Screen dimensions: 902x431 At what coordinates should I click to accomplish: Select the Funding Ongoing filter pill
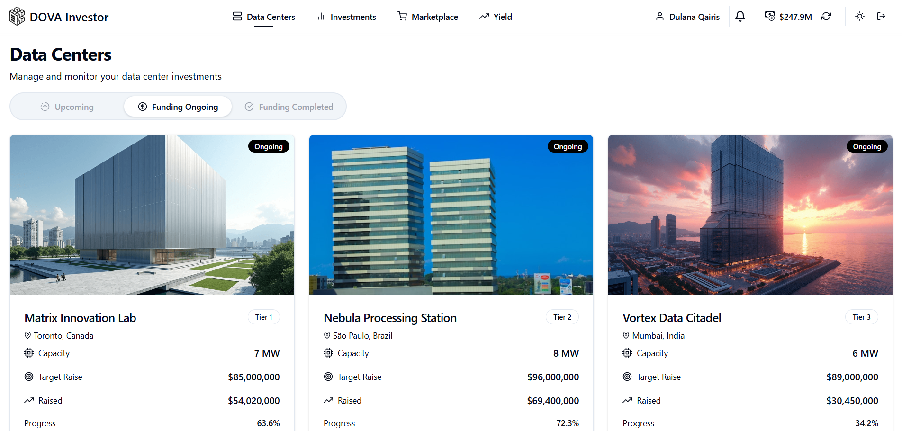pyautogui.click(x=178, y=107)
